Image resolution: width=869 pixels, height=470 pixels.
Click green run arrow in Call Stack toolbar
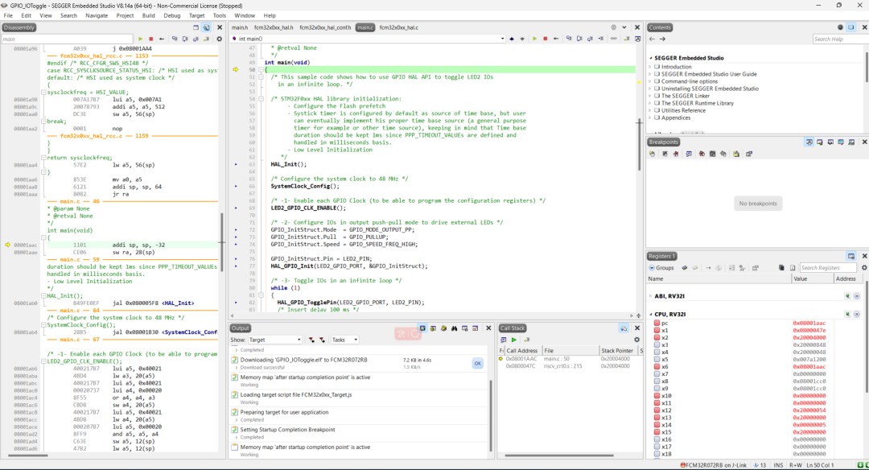[514, 340]
